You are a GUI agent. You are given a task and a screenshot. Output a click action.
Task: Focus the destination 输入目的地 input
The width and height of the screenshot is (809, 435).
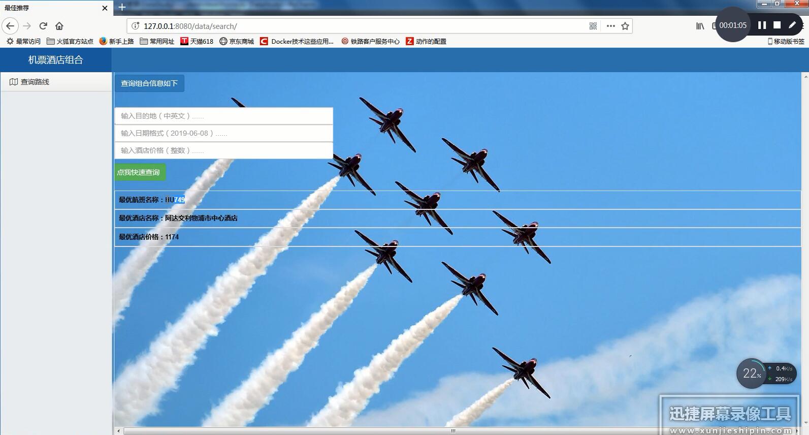pyautogui.click(x=224, y=116)
